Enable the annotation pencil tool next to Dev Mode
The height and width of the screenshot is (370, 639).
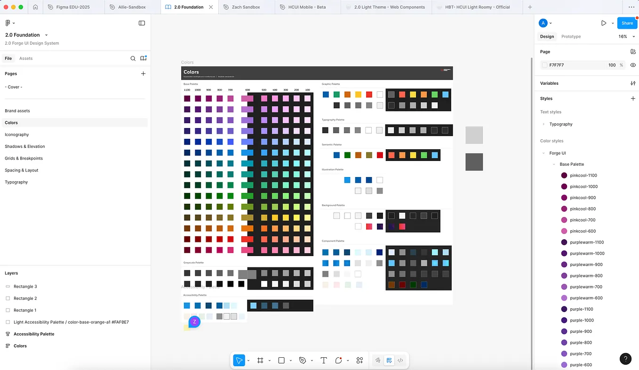tap(377, 360)
